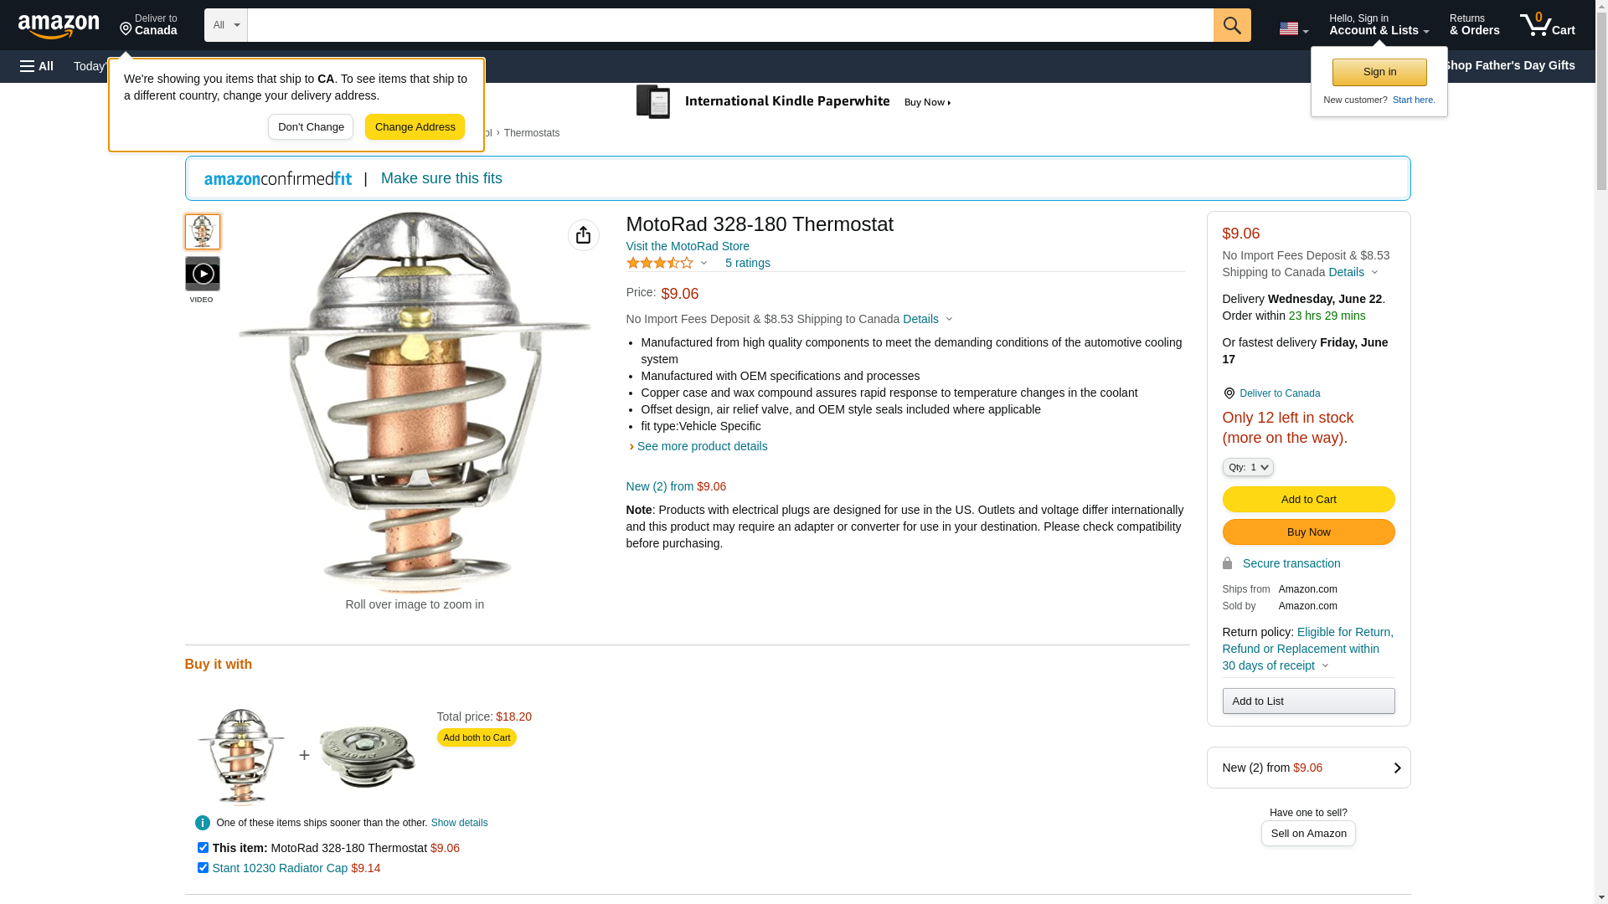Open the search category All dropdown
Screen dimensions: 1608x904
pos(225,25)
